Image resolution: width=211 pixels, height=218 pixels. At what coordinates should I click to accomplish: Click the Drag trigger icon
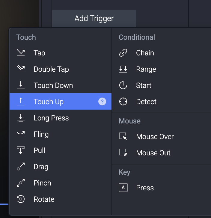[21, 167]
